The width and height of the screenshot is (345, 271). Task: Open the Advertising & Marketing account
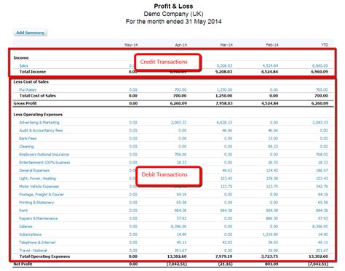tap(39, 123)
